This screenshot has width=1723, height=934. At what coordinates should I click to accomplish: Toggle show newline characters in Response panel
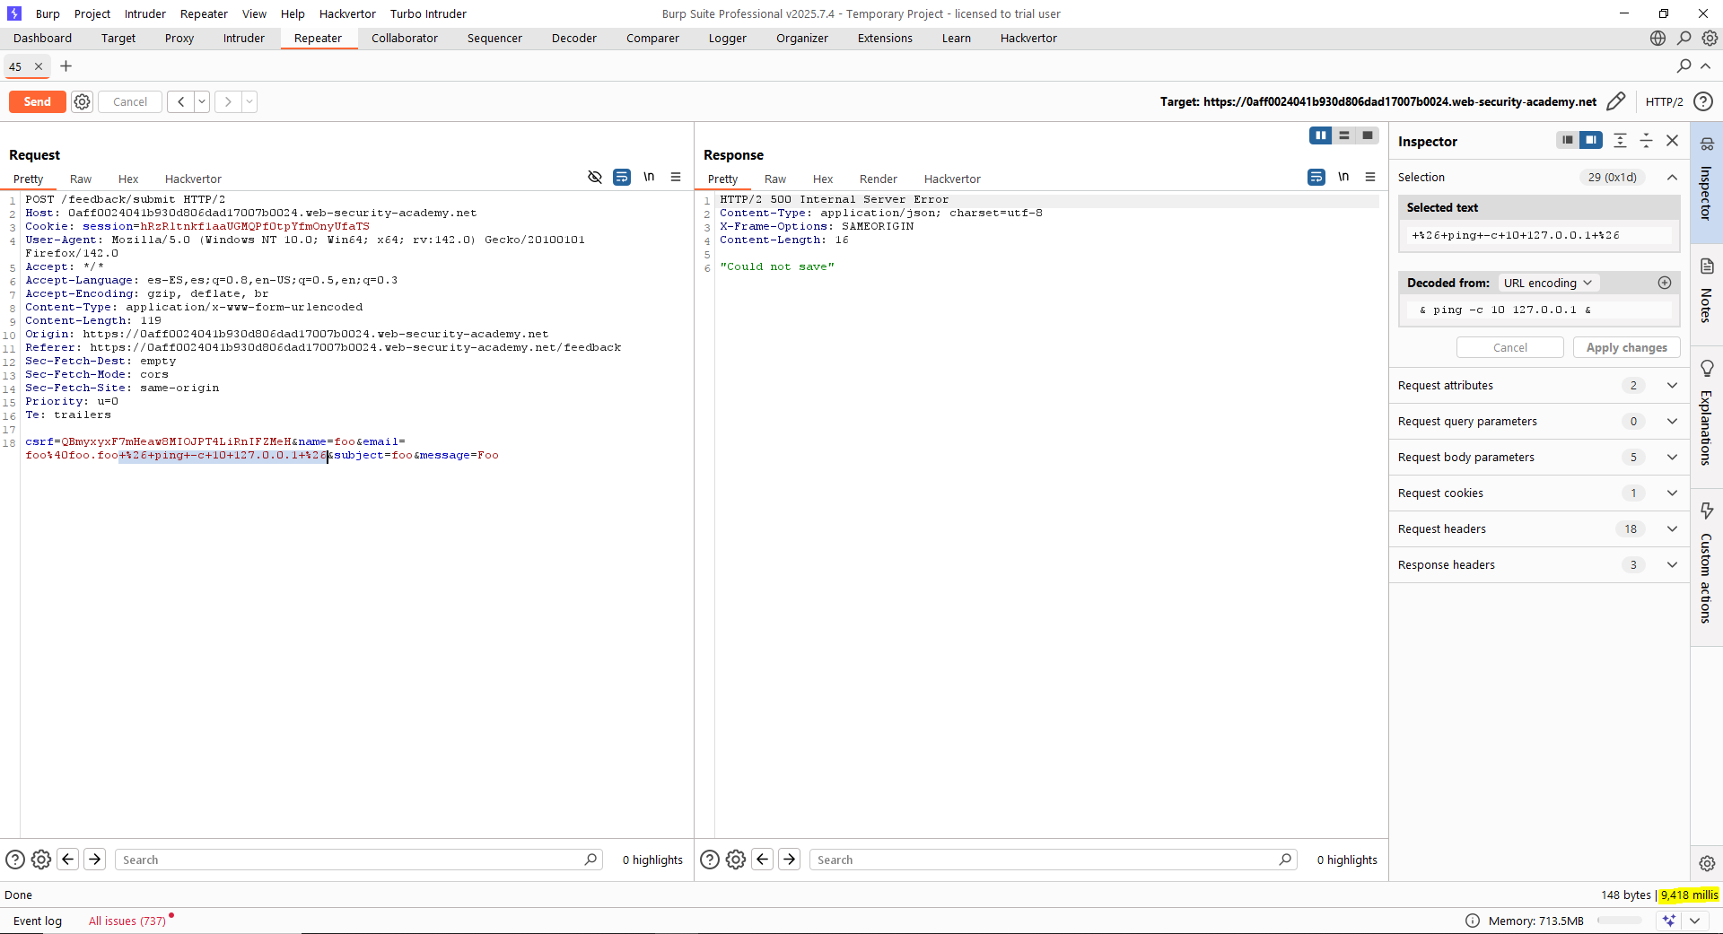[1343, 177]
